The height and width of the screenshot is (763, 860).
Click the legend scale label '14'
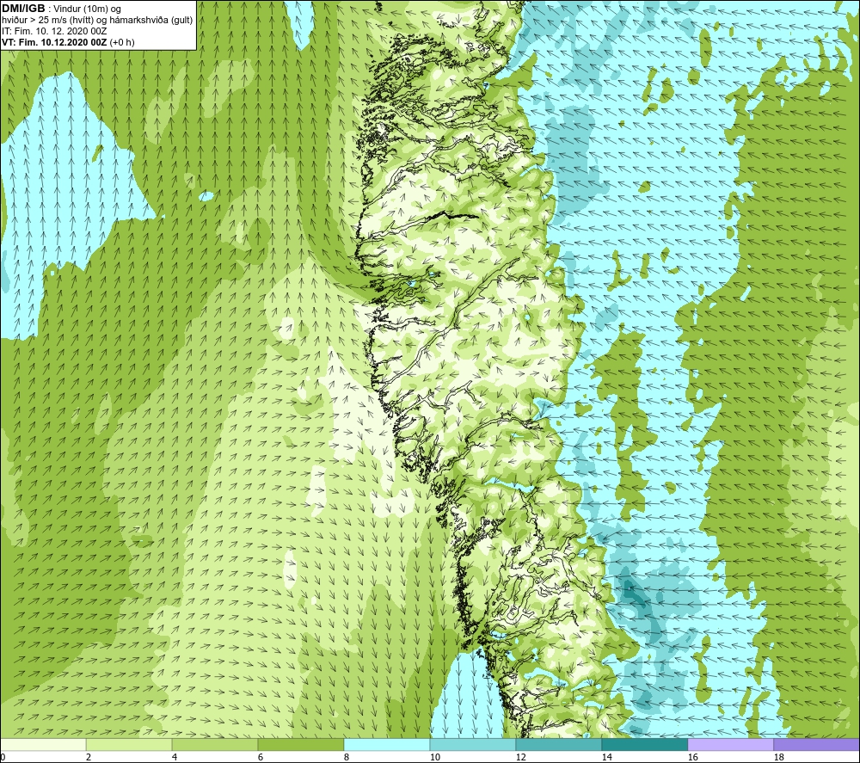[606, 758]
